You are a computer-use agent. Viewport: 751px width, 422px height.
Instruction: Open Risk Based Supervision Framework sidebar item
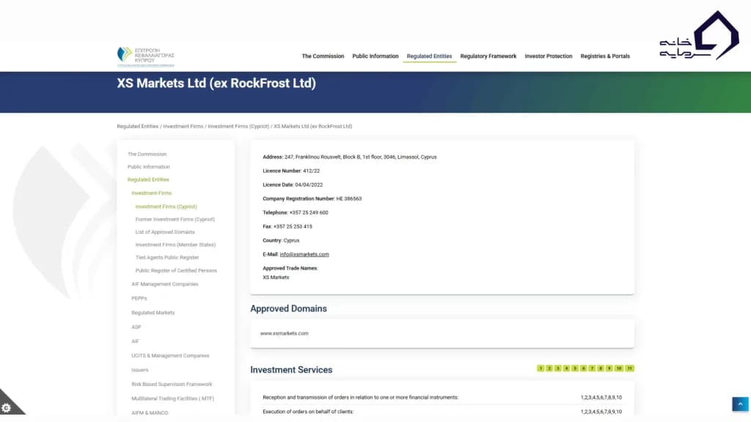(x=172, y=385)
